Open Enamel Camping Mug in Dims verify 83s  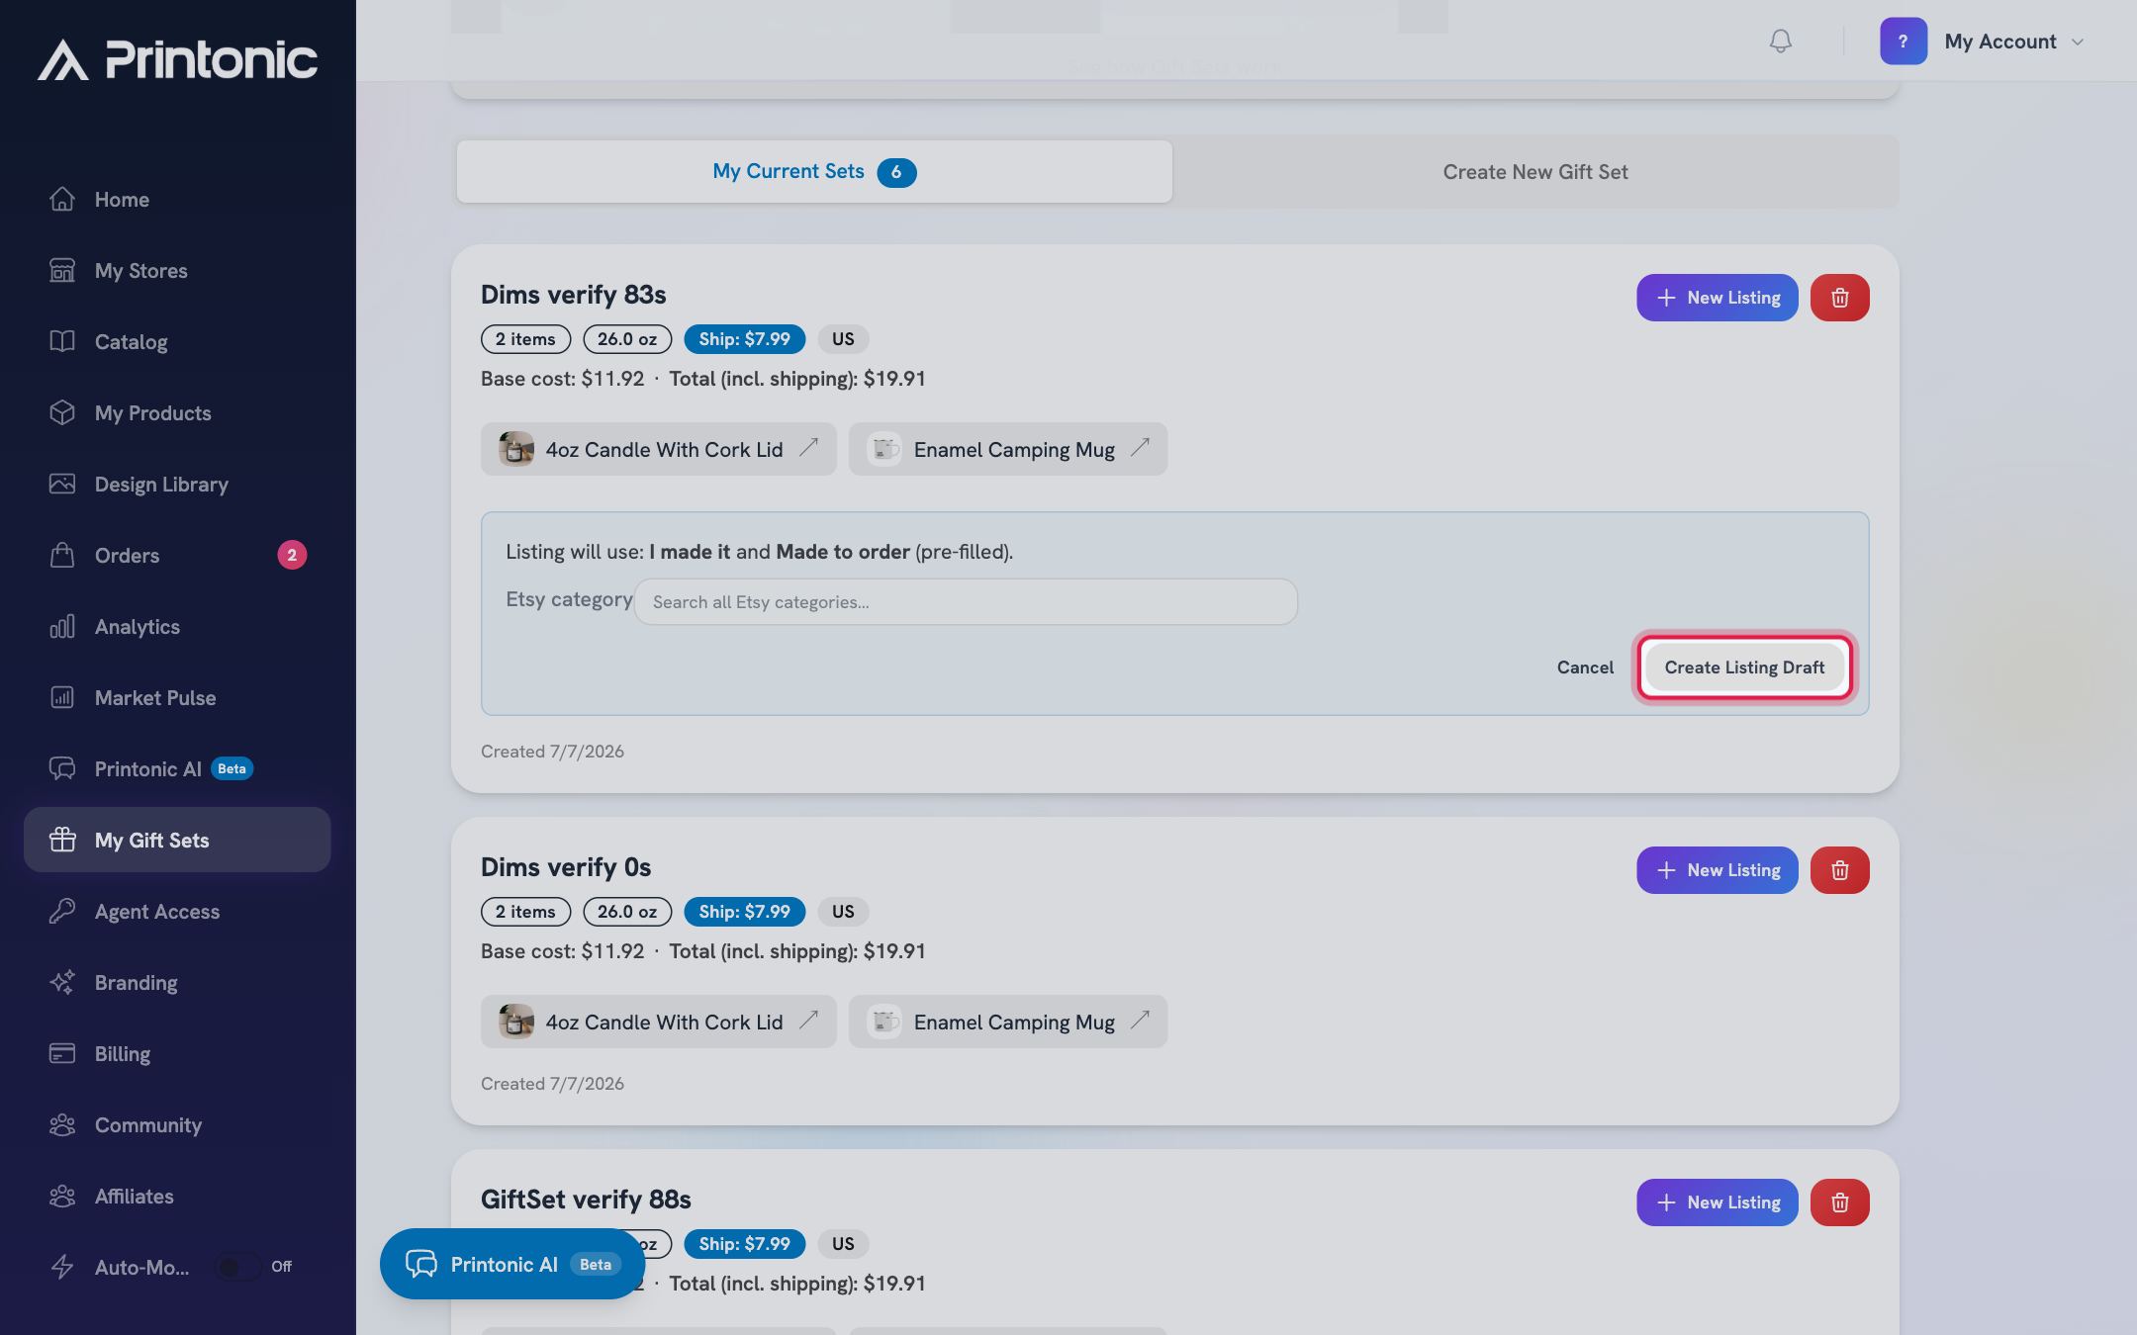click(1008, 449)
